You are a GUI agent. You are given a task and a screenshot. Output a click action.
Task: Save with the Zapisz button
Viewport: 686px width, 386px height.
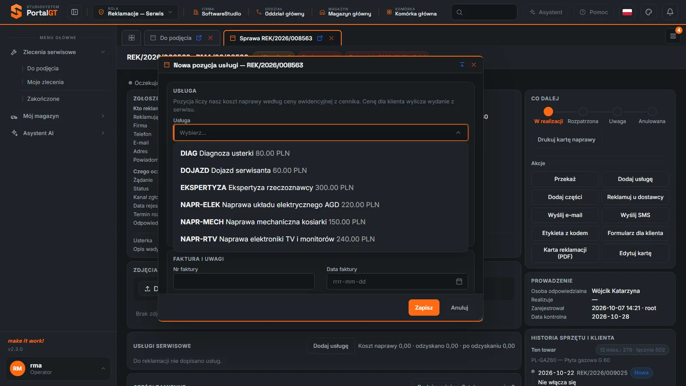click(x=424, y=308)
